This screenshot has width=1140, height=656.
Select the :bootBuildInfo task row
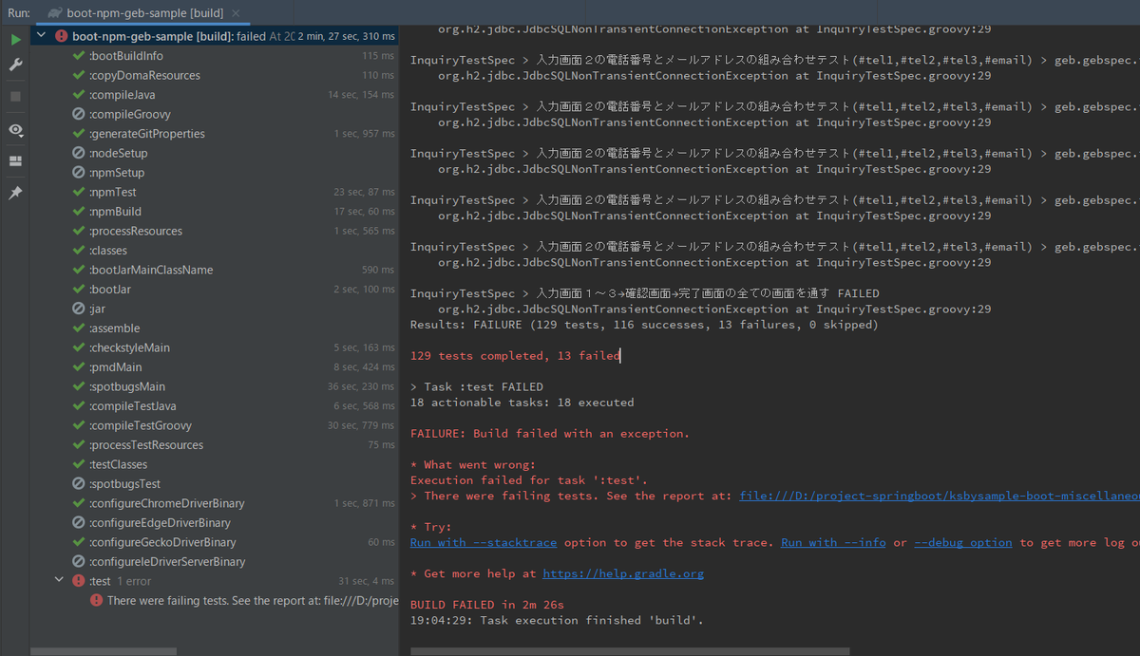coord(214,56)
